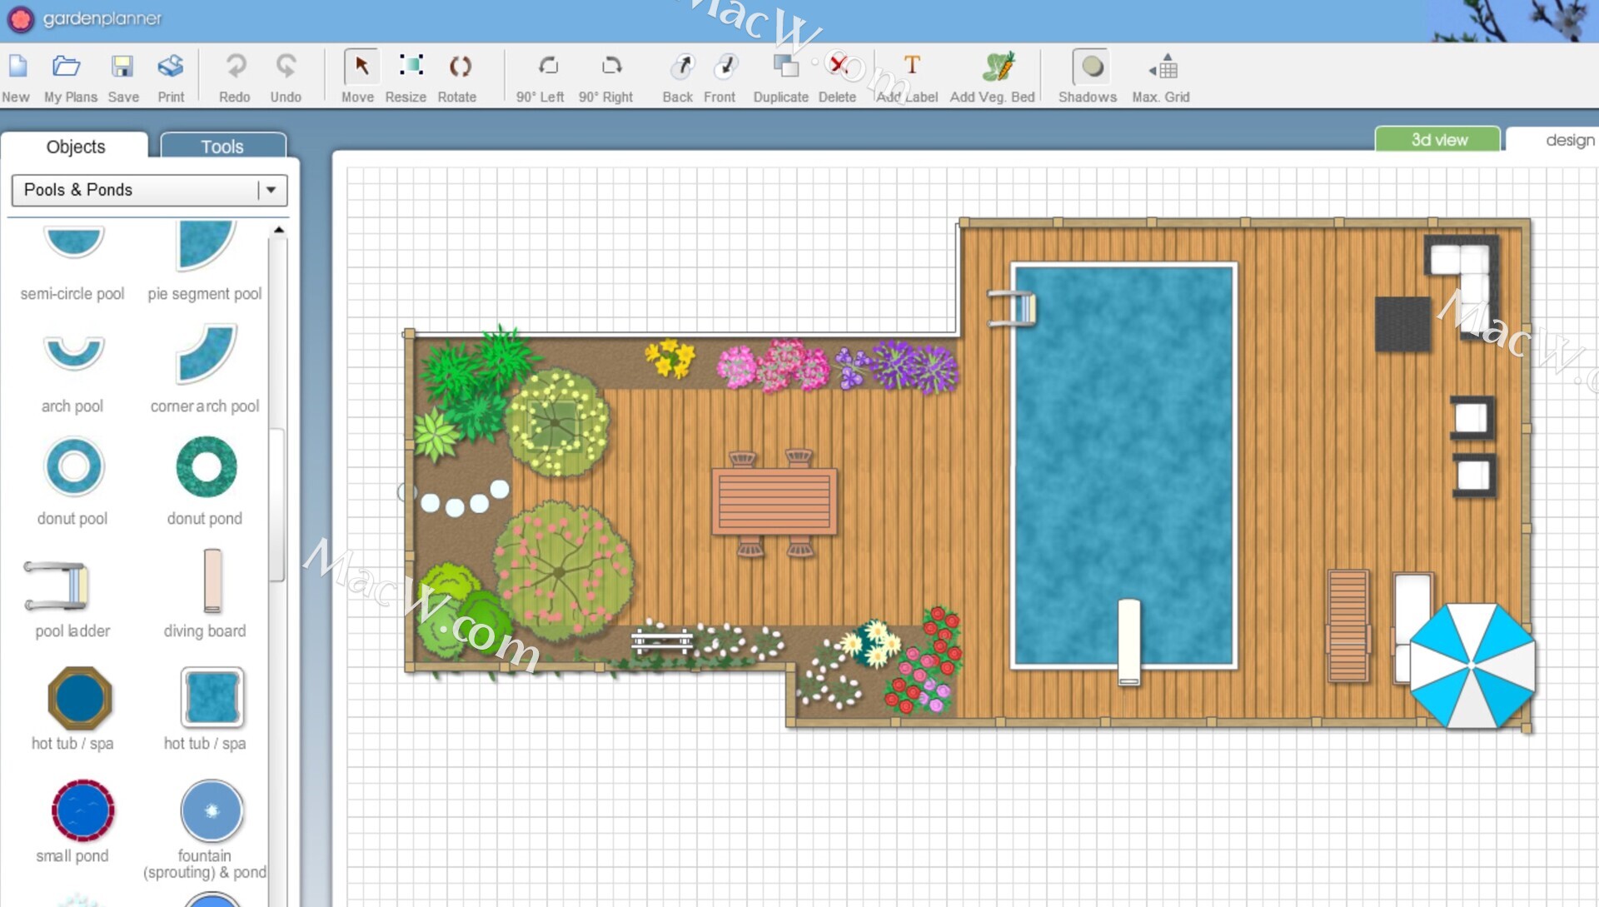
Task: Click the object category dropdown arrow
Action: (x=271, y=190)
